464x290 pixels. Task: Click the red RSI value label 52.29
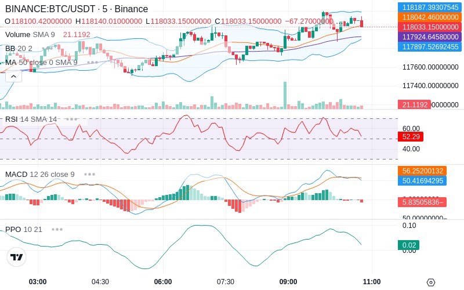click(411, 137)
